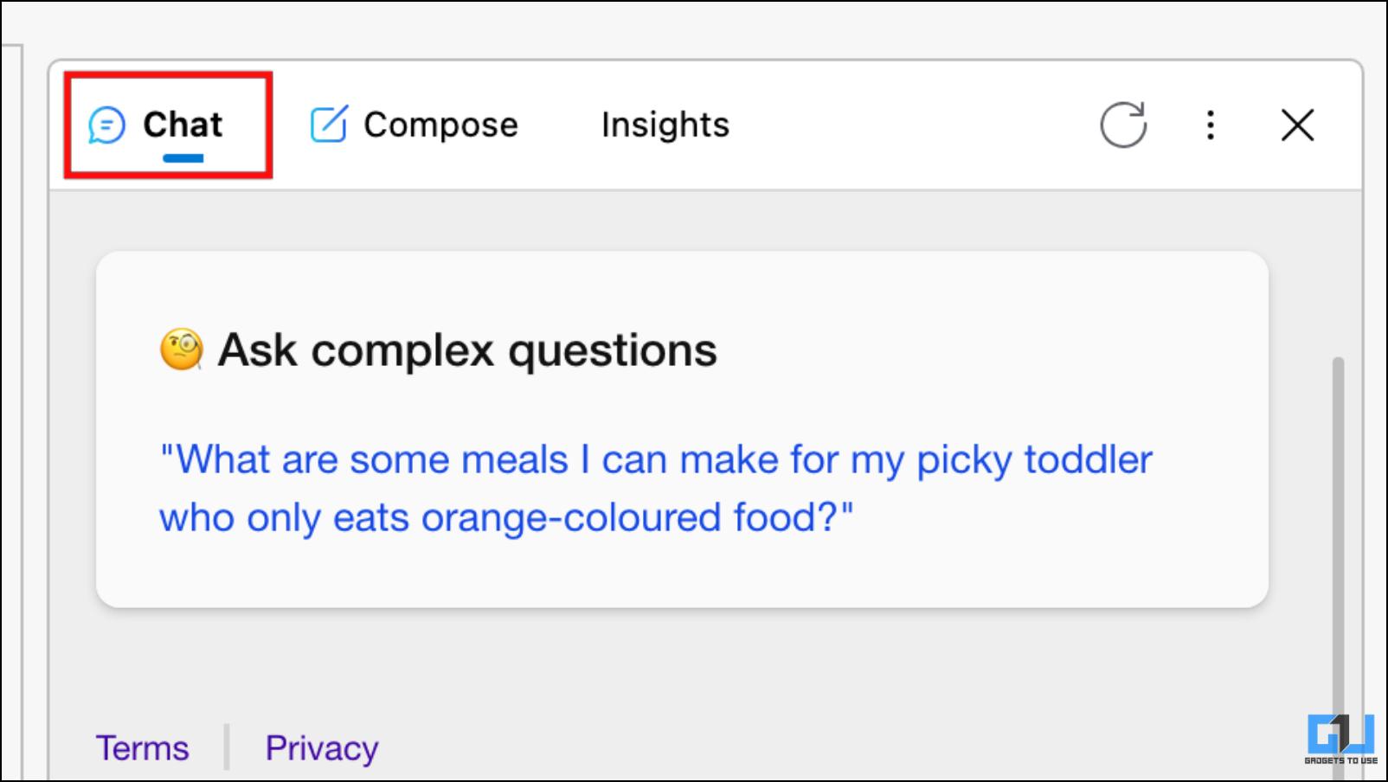
Task: Click the Gadgets To Use watermark logo
Action: (1340, 739)
